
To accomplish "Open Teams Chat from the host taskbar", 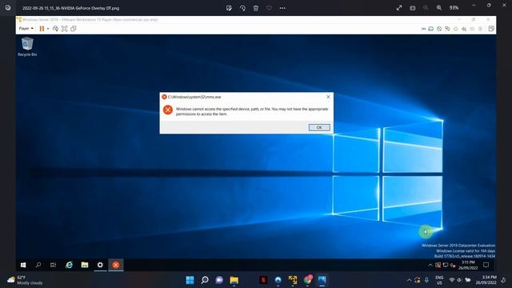I will (219, 280).
